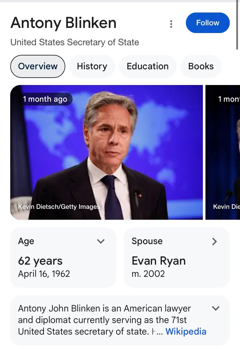Tap the '1 month ago' photo label
The width and height of the screenshot is (240, 349).
coord(45,99)
